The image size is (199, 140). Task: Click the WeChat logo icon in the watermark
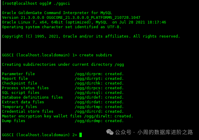click(110, 132)
